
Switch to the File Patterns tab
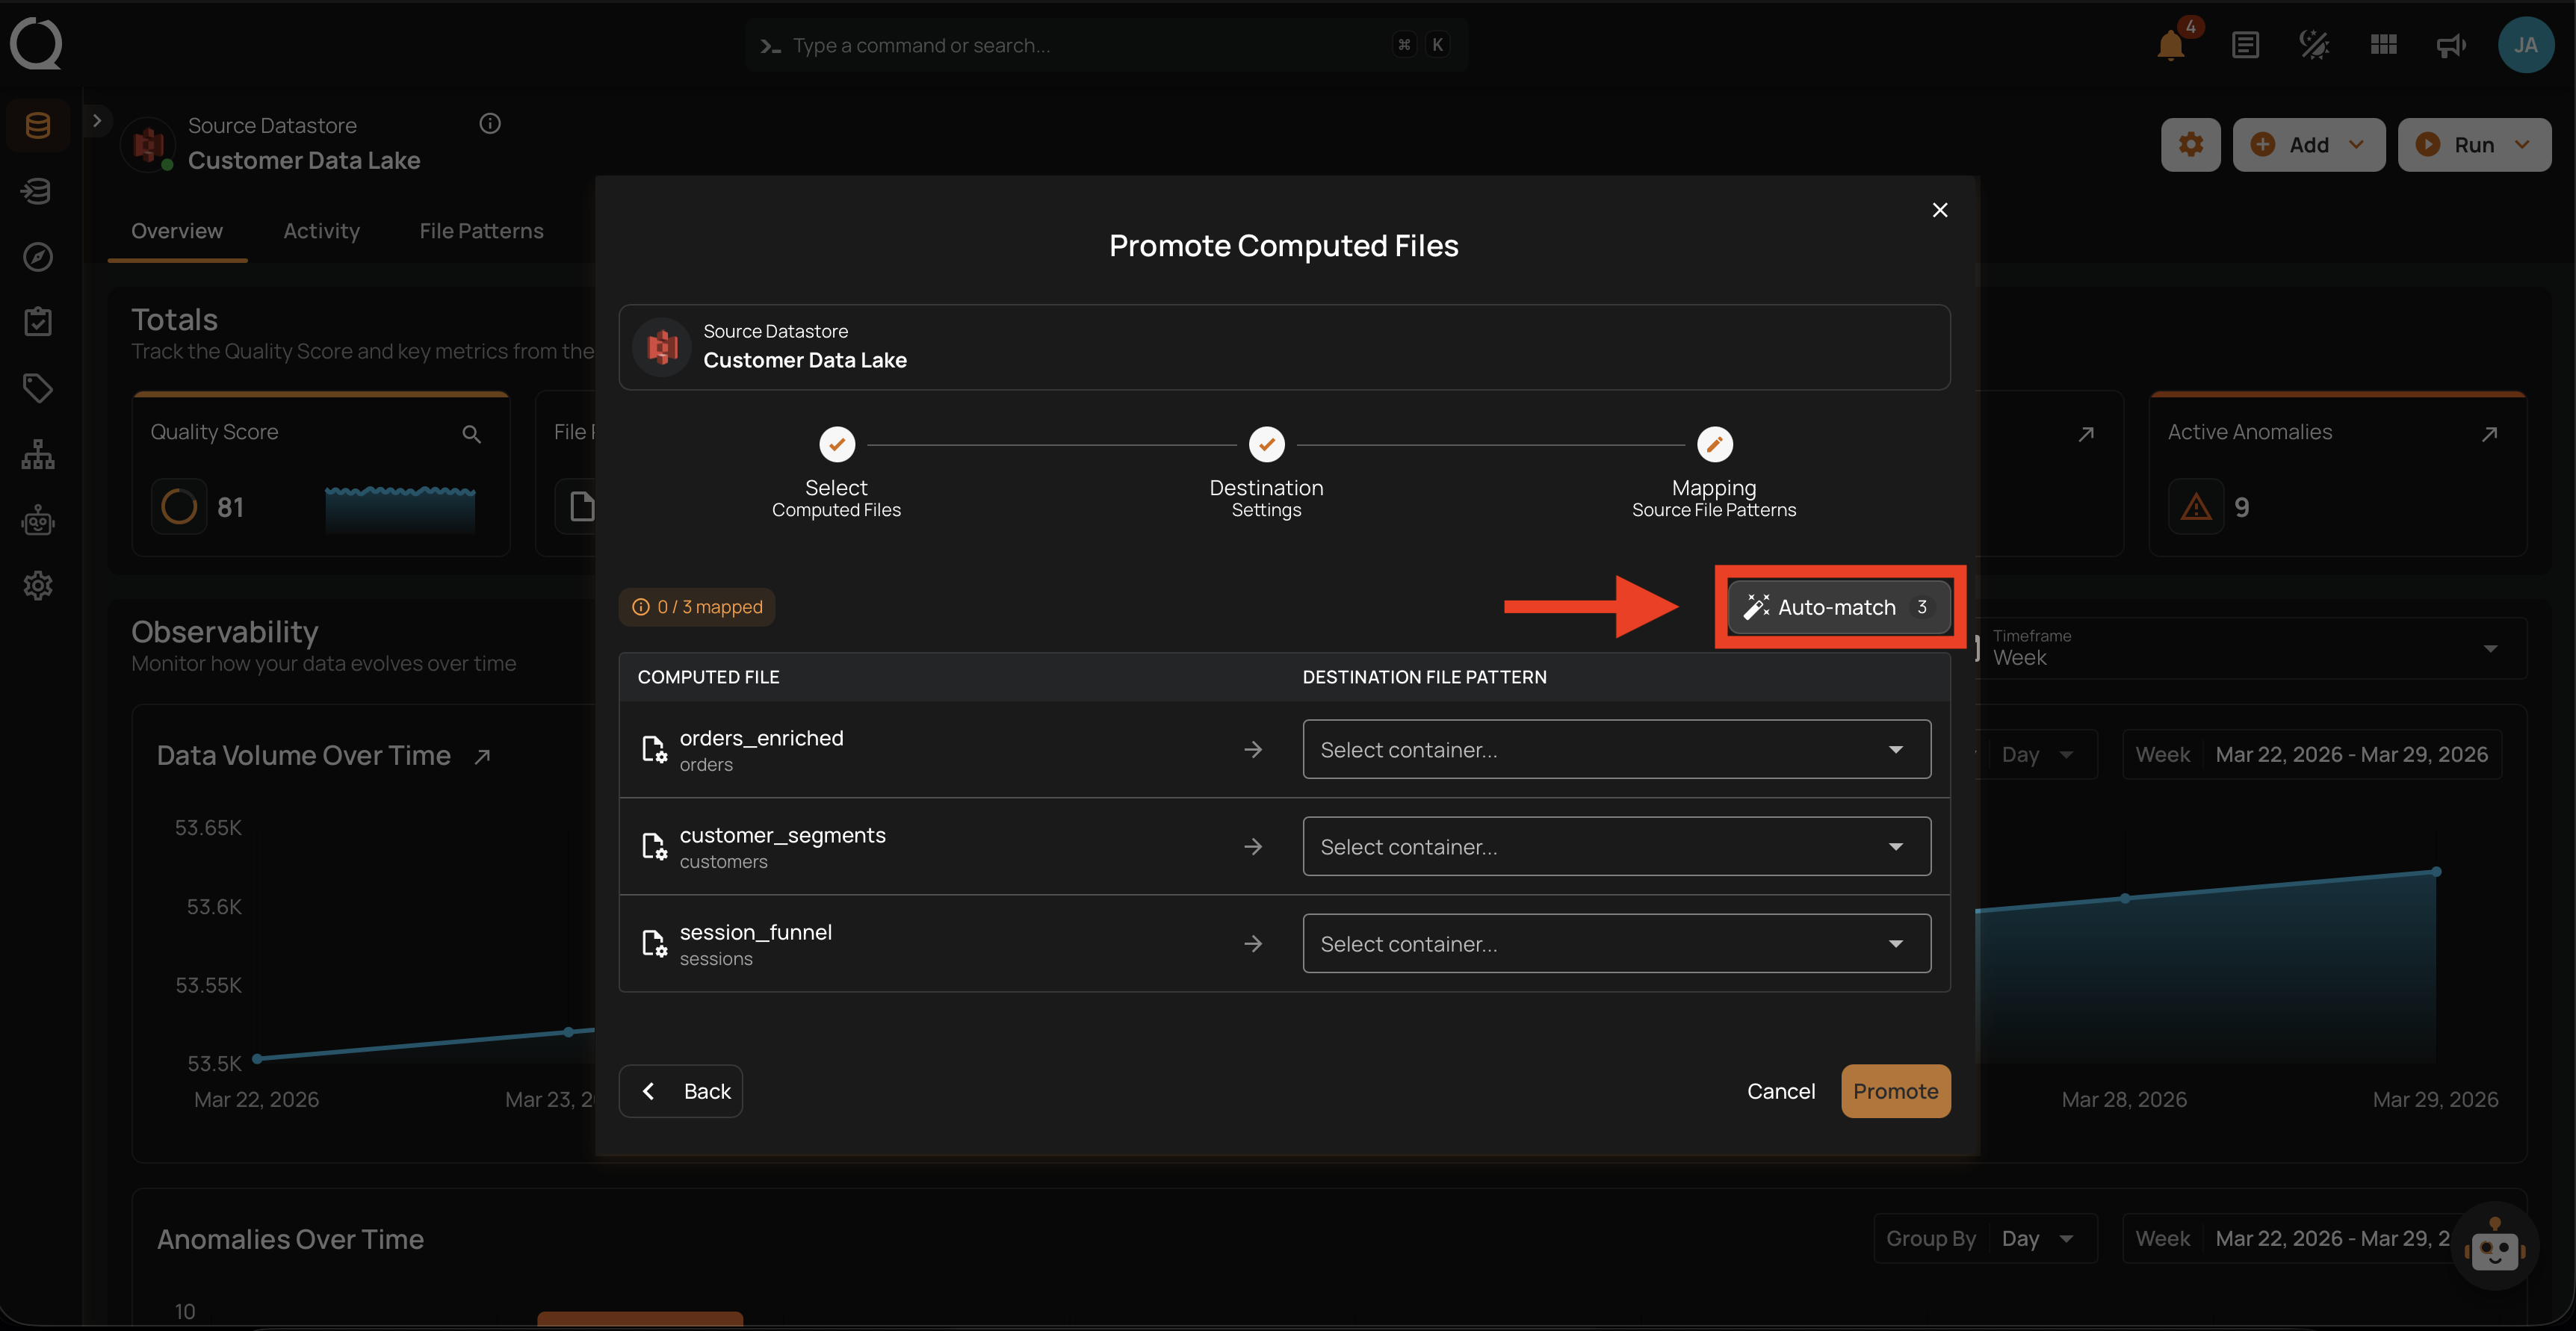(x=481, y=231)
